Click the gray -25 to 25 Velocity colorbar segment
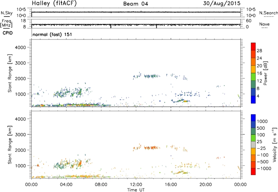 [x=253, y=145]
